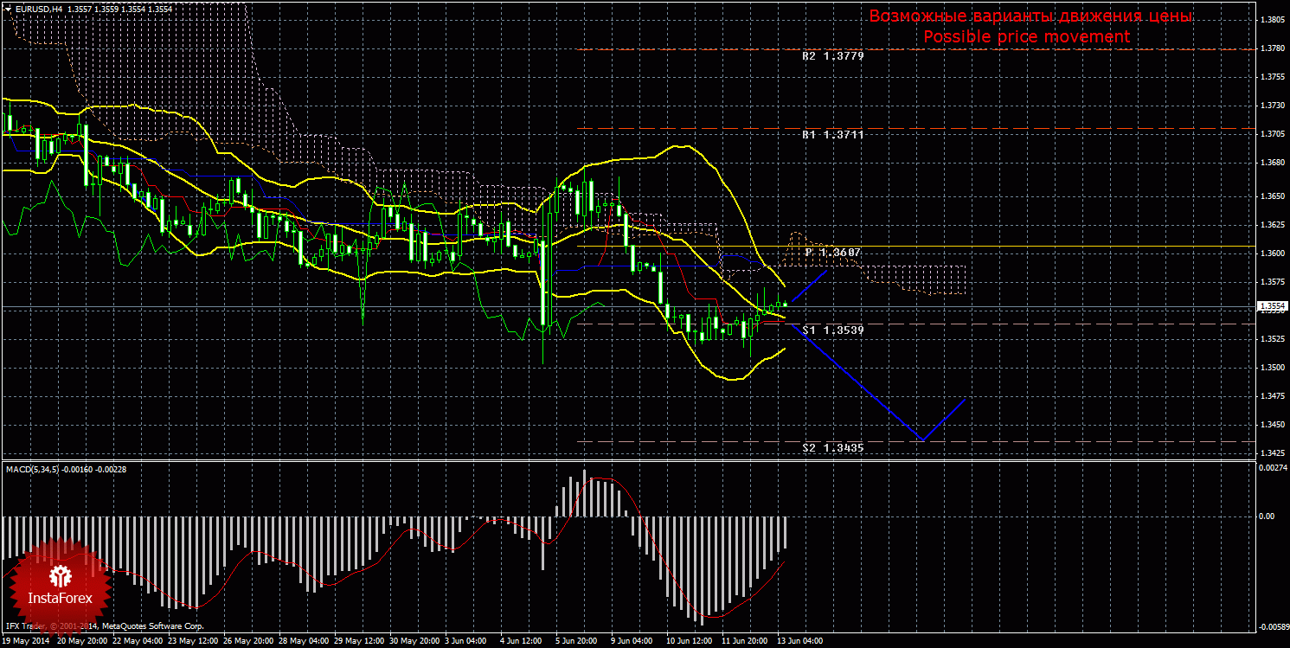Click the S2 1.3435 support label
Viewport: 1290px width, 648px height.
click(832, 448)
